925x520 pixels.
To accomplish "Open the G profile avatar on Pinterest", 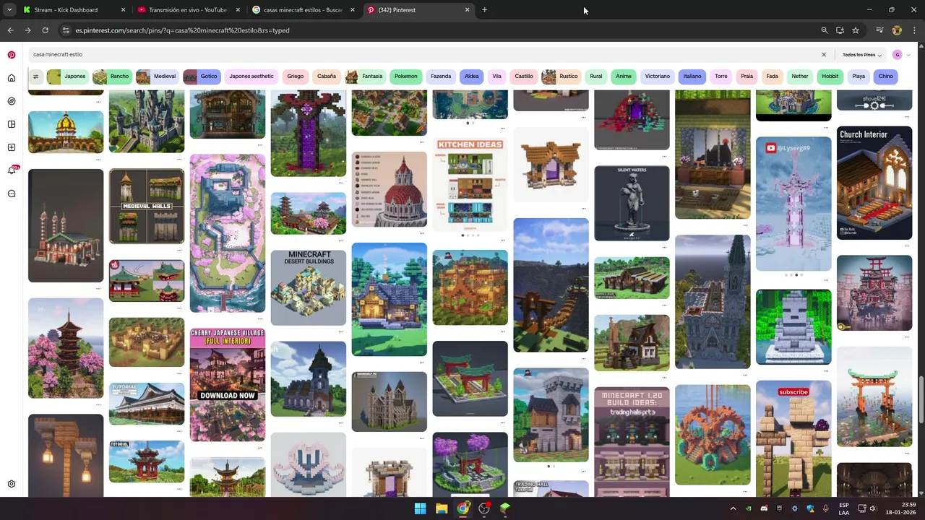I will pos(898,55).
